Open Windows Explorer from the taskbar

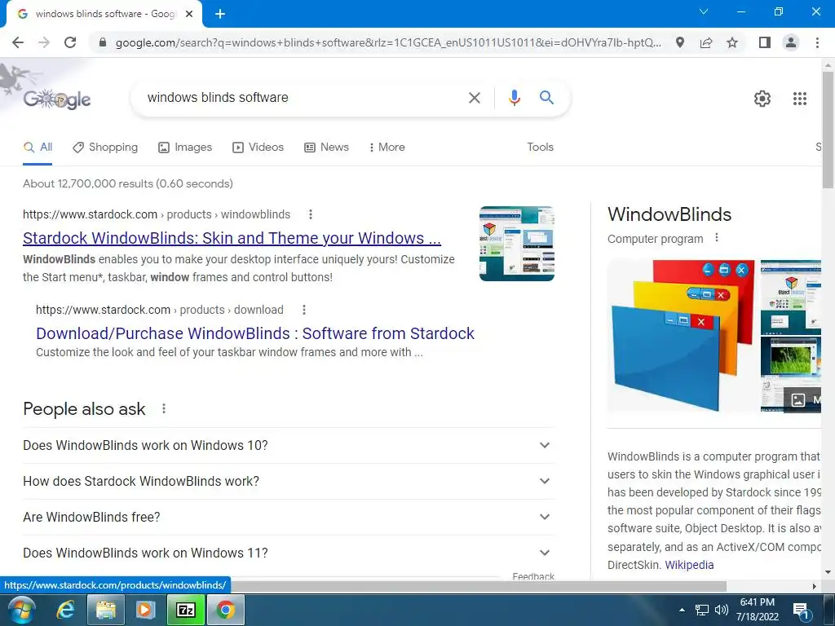[105, 610]
